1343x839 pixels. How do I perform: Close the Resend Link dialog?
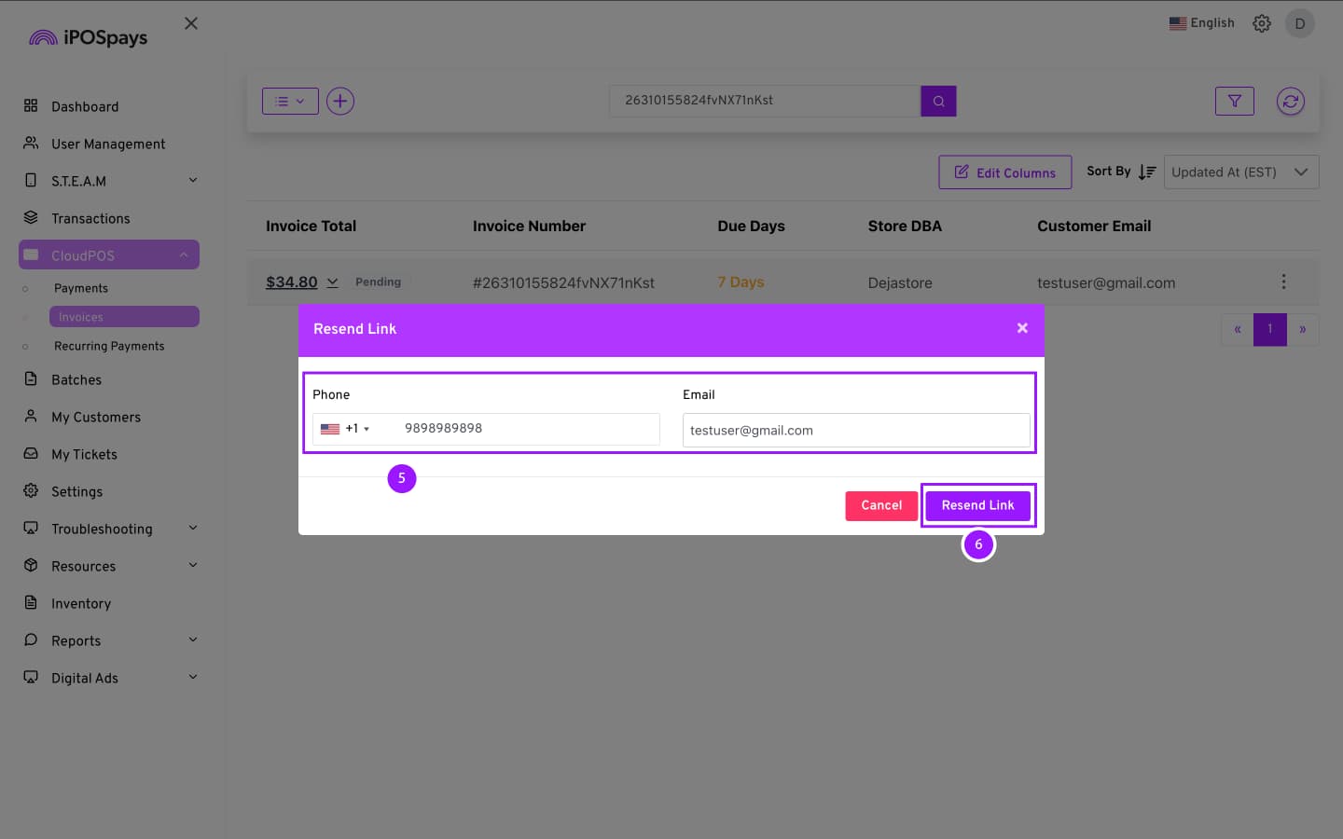pos(1022,328)
